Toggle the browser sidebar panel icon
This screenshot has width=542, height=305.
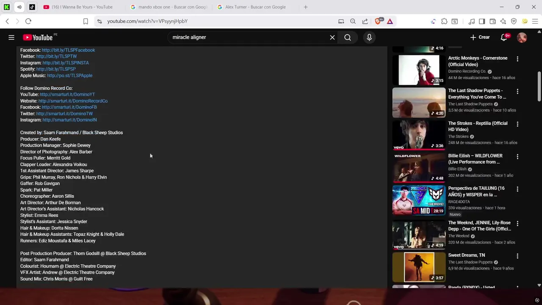[x=482, y=21]
